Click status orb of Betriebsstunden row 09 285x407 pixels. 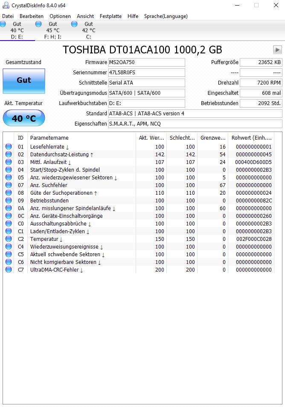tap(9, 200)
